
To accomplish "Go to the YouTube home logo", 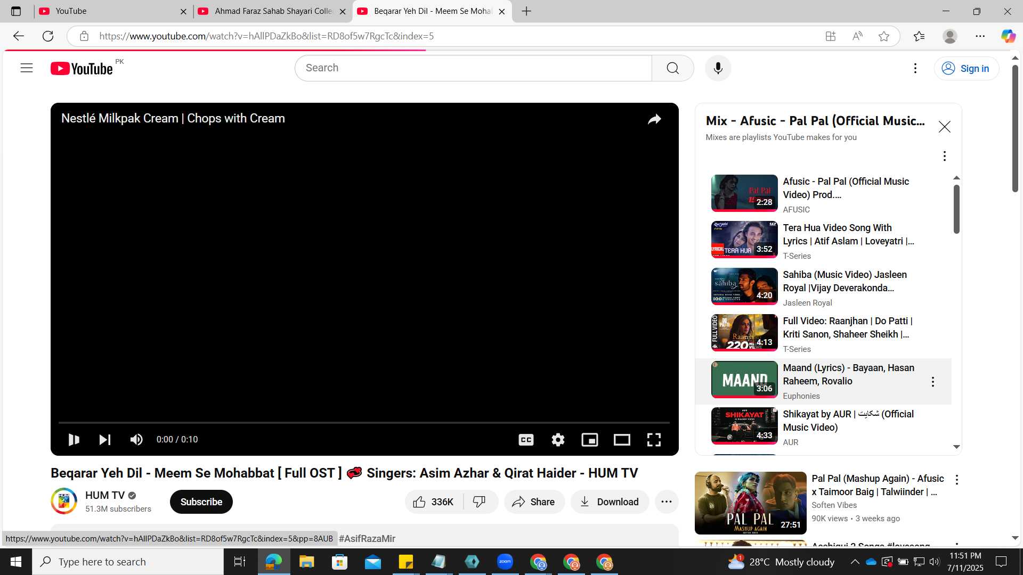I will pos(82,69).
